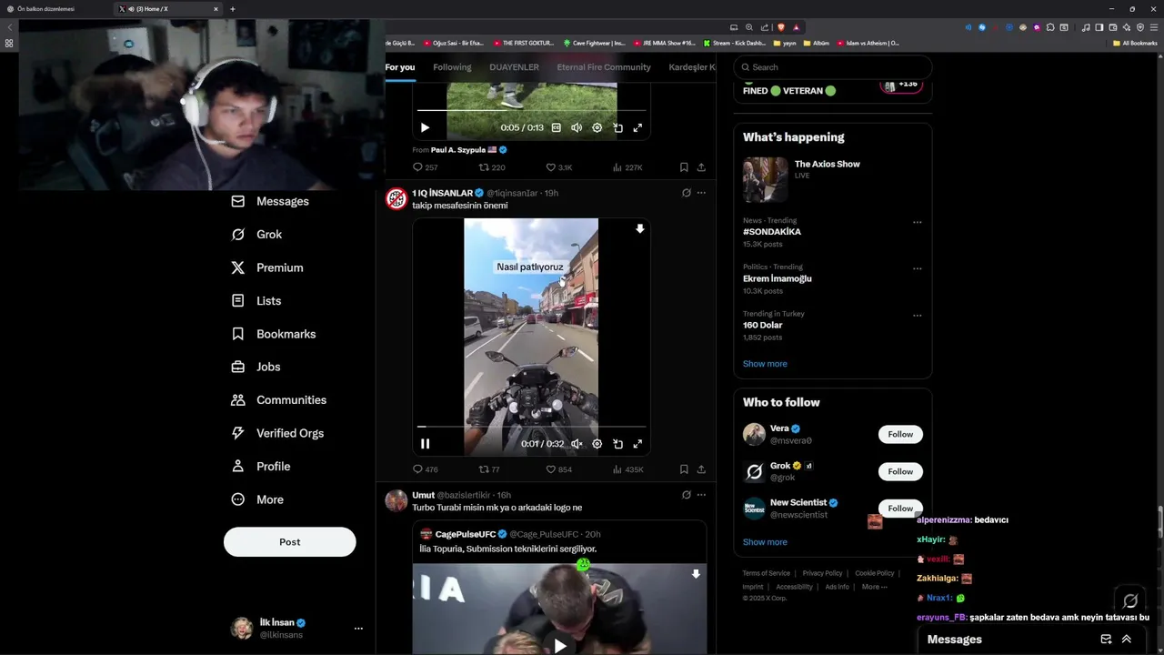1164x655 pixels.
Task: Follow New Scientist
Action: coord(900,509)
